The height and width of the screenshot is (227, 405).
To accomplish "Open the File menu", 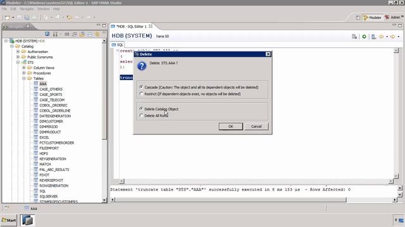I will tap(4, 9).
